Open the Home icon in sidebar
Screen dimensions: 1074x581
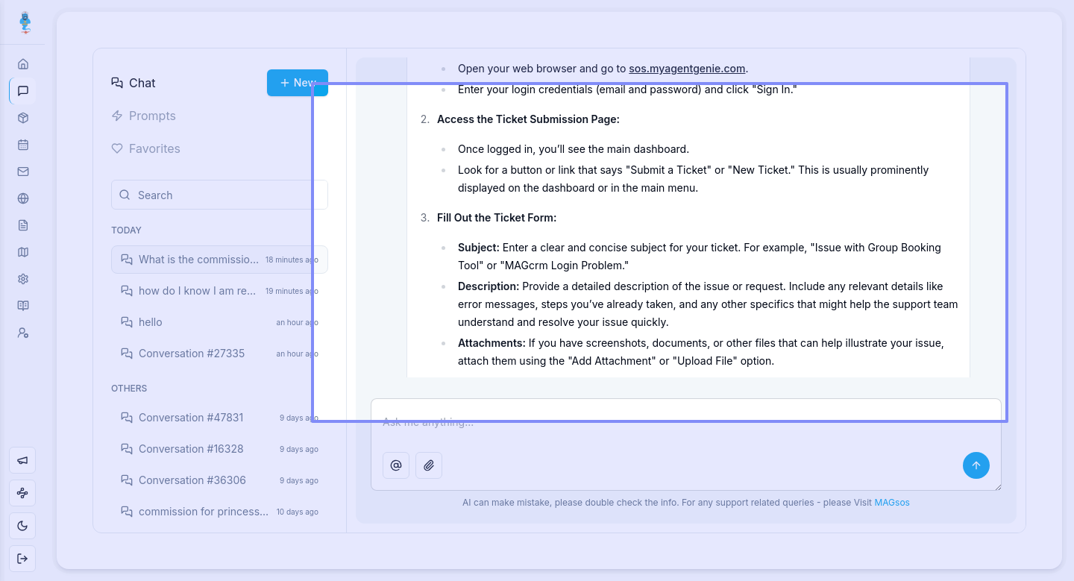[x=23, y=64]
